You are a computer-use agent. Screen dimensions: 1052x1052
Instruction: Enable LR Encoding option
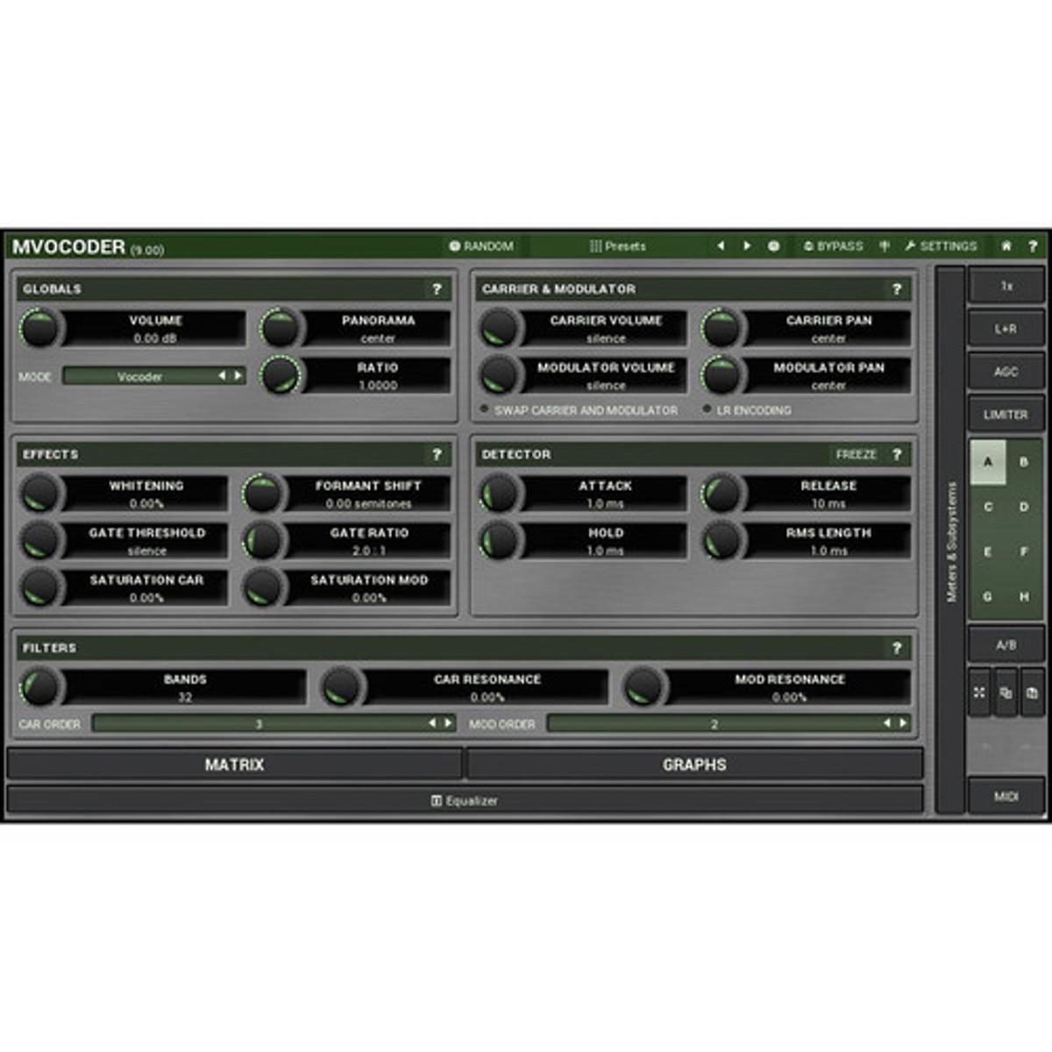click(747, 410)
